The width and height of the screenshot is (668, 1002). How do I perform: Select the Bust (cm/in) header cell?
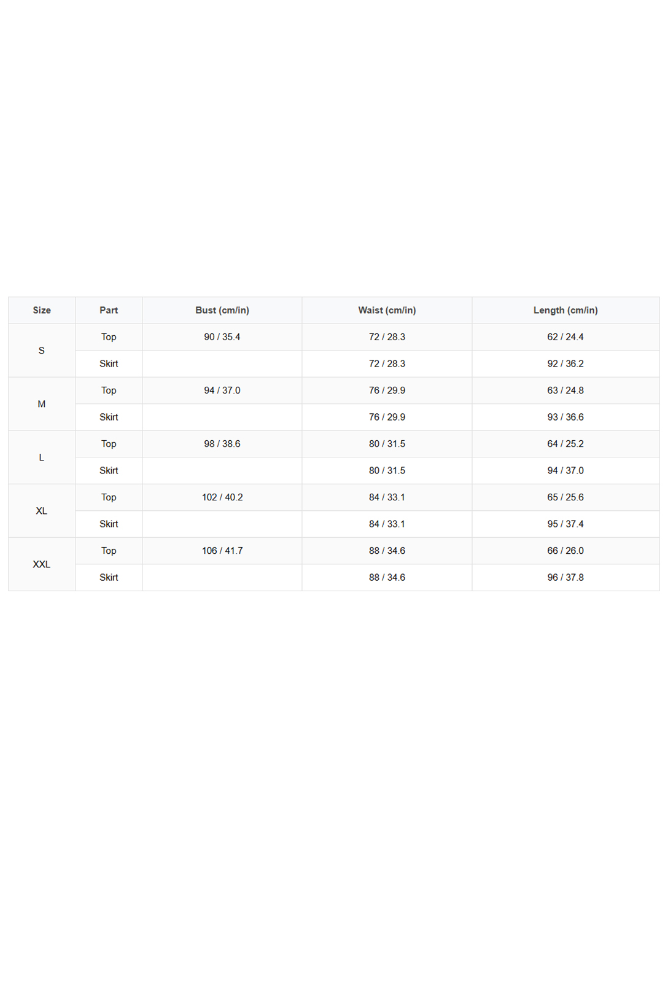click(222, 310)
